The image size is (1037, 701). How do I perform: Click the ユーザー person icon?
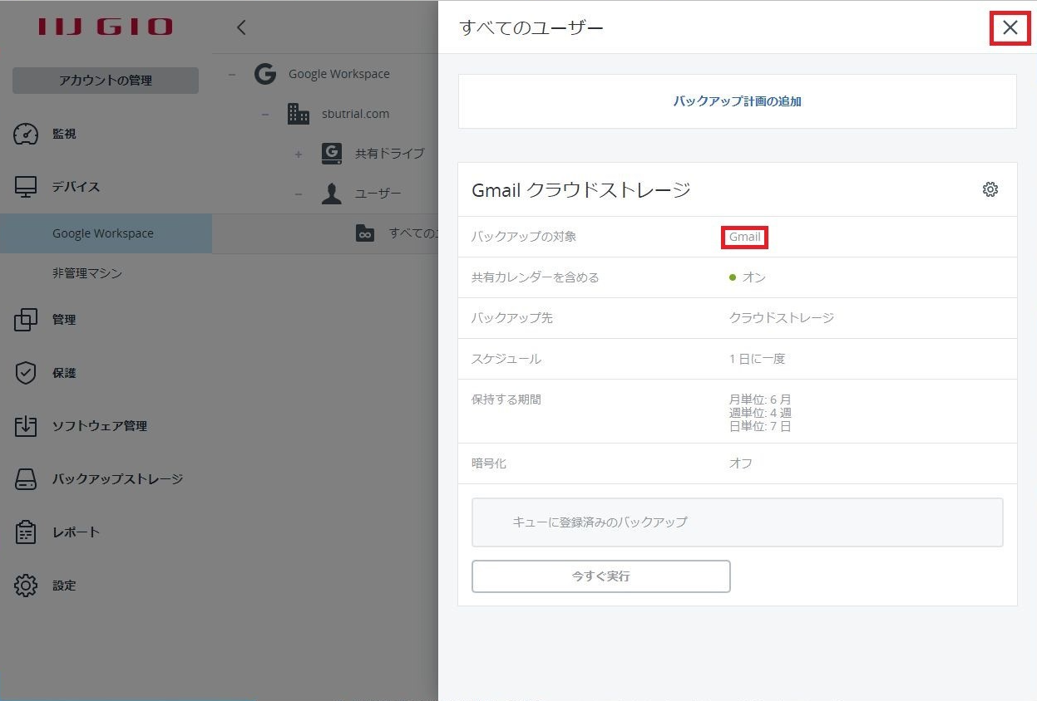pos(332,194)
